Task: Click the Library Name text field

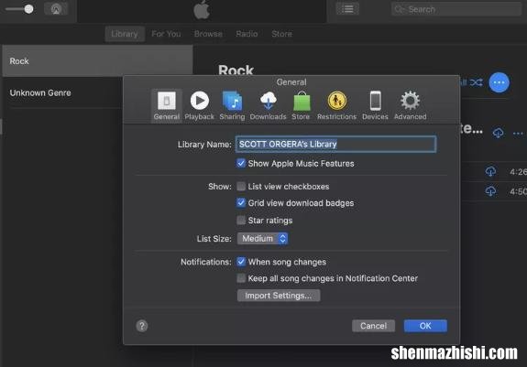Action: coord(335,145)
